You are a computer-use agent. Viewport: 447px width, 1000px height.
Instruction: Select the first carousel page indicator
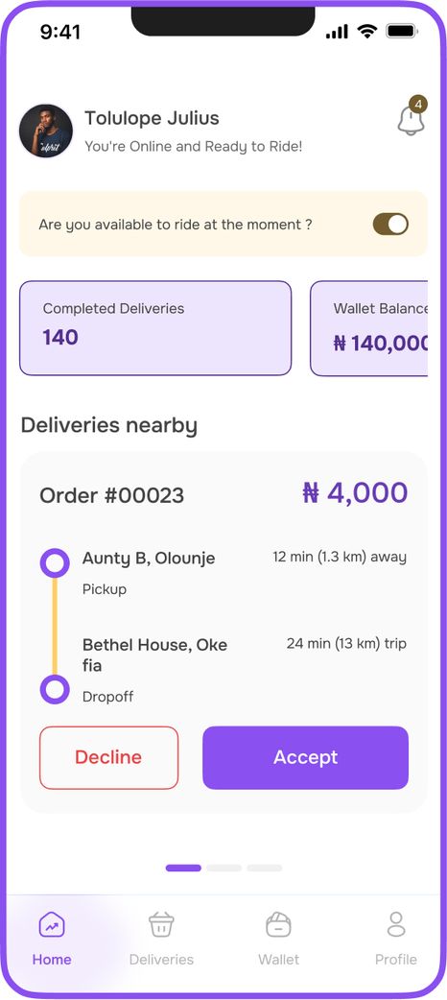point(183,868)
